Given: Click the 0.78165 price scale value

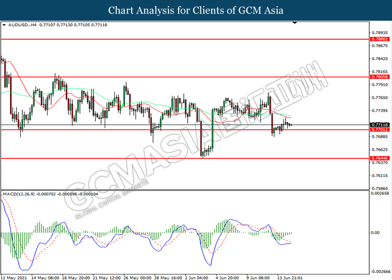Looking at the screenshot, I should point(380,72).
